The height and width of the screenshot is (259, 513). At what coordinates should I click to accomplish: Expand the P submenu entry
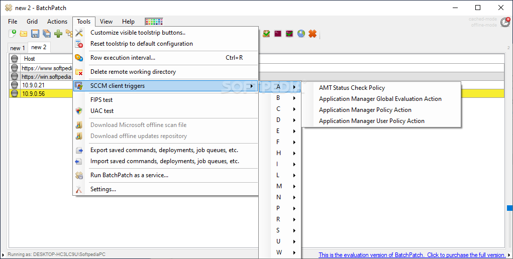click(x=280, y=208)
